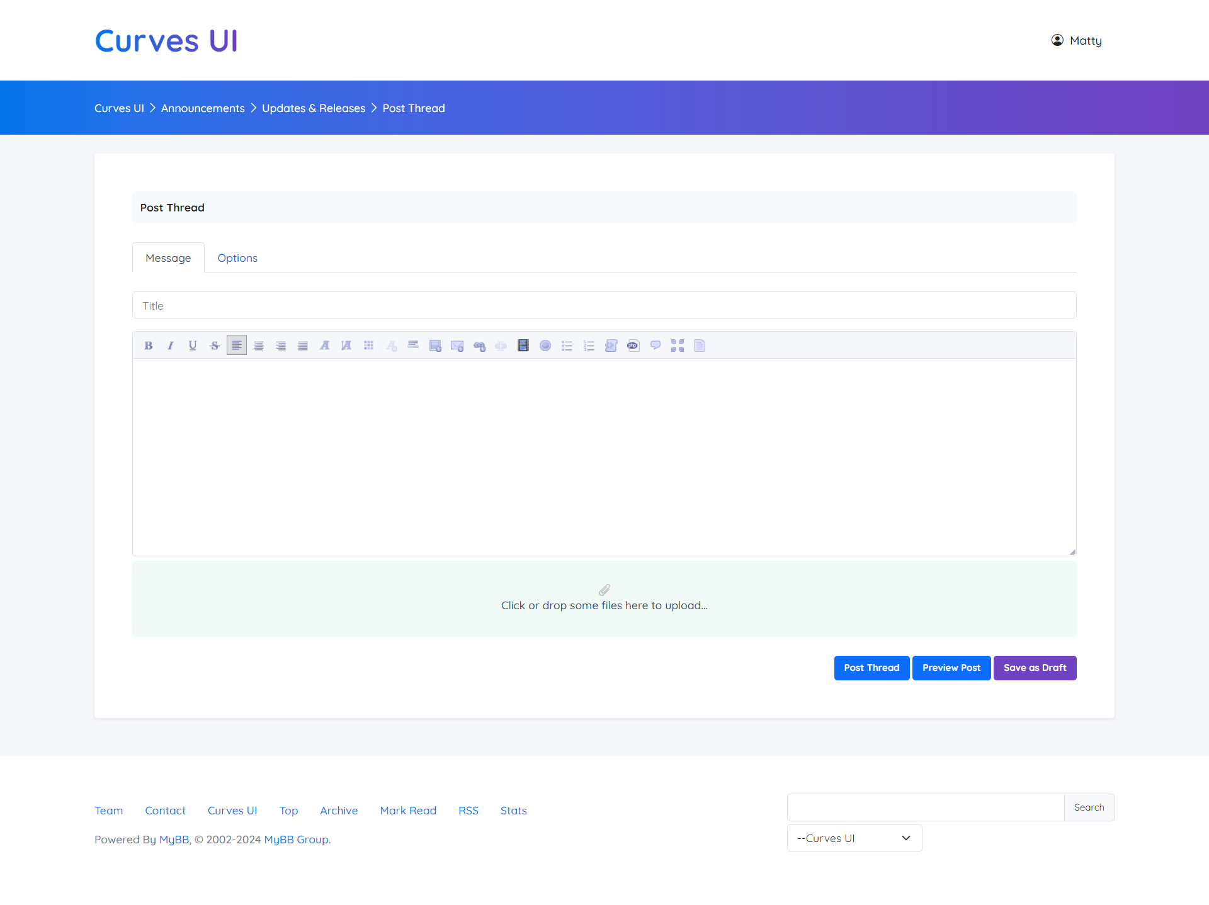The image size is (1209, 905).
Task: Toggle view source mode icon
Action: pyautogui.click(x=700, y=346)
